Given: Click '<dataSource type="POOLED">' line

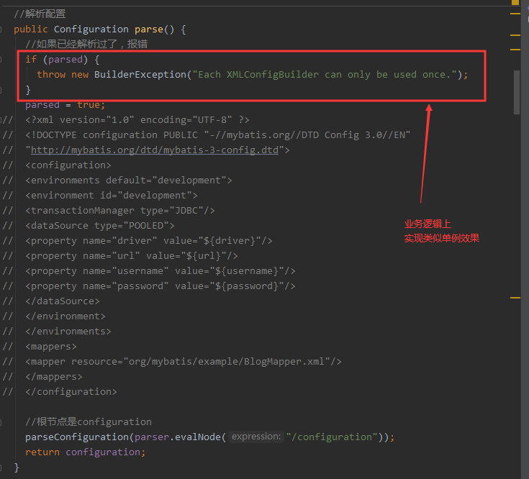Looking at the screenshot, I should tap(100, 226).
